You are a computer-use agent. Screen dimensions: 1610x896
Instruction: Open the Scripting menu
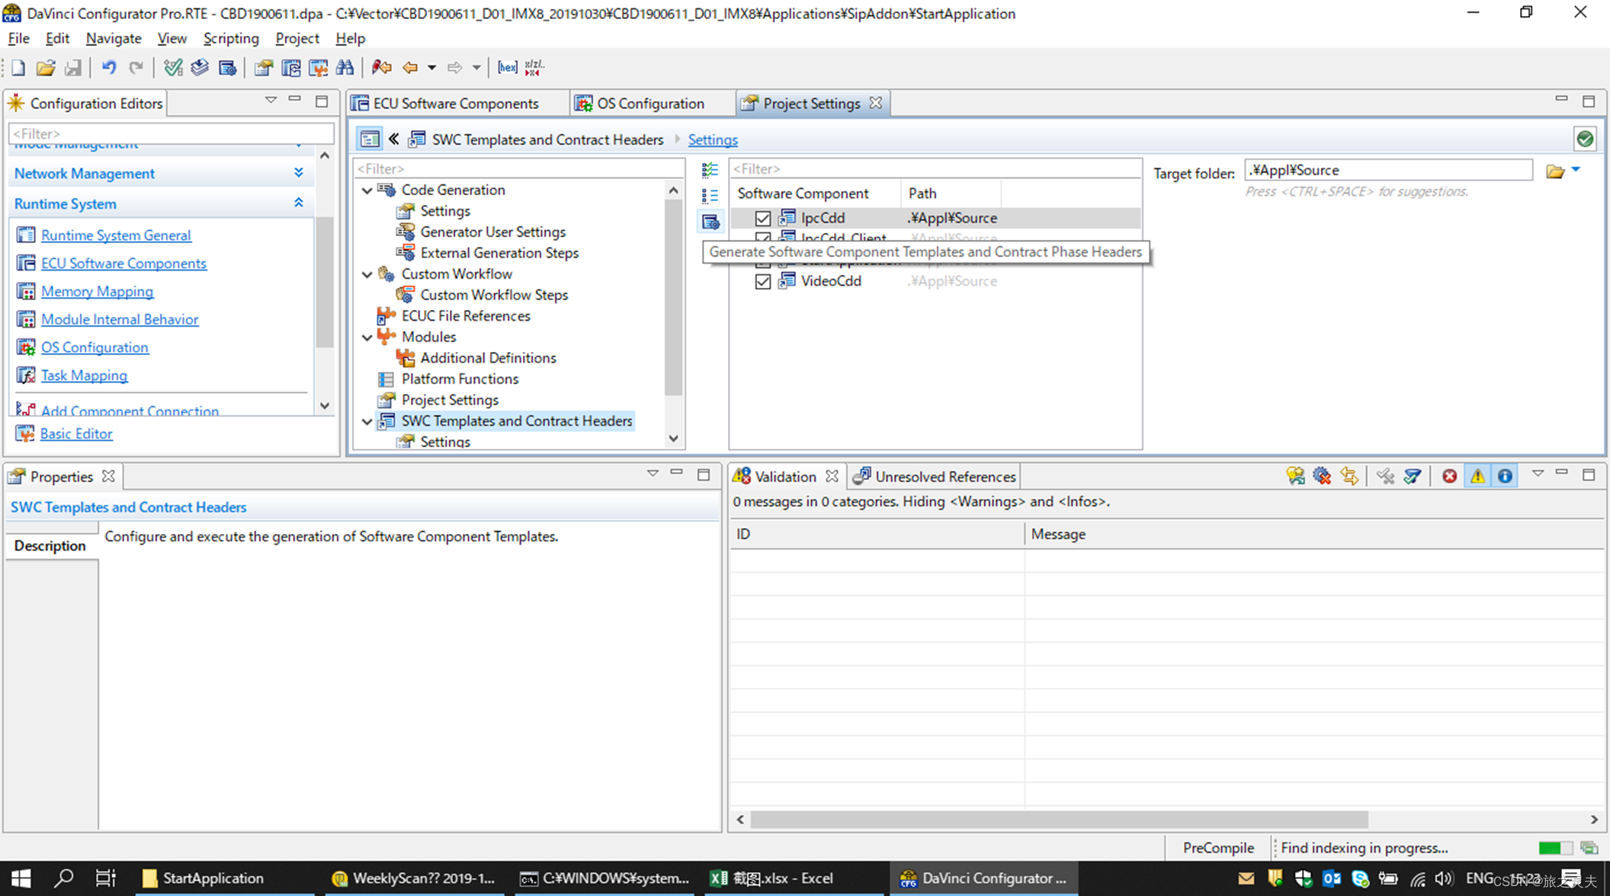point(230,38)
